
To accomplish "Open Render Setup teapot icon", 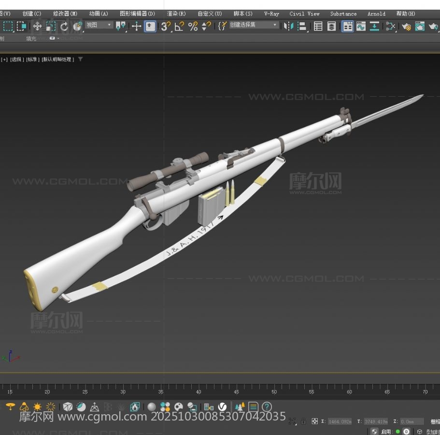I will click(x=406, y=27).
